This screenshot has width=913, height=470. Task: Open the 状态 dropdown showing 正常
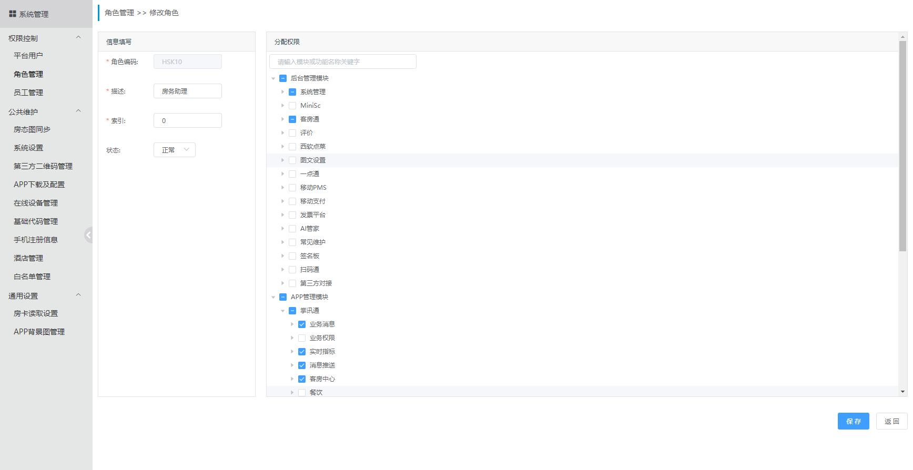175,150
